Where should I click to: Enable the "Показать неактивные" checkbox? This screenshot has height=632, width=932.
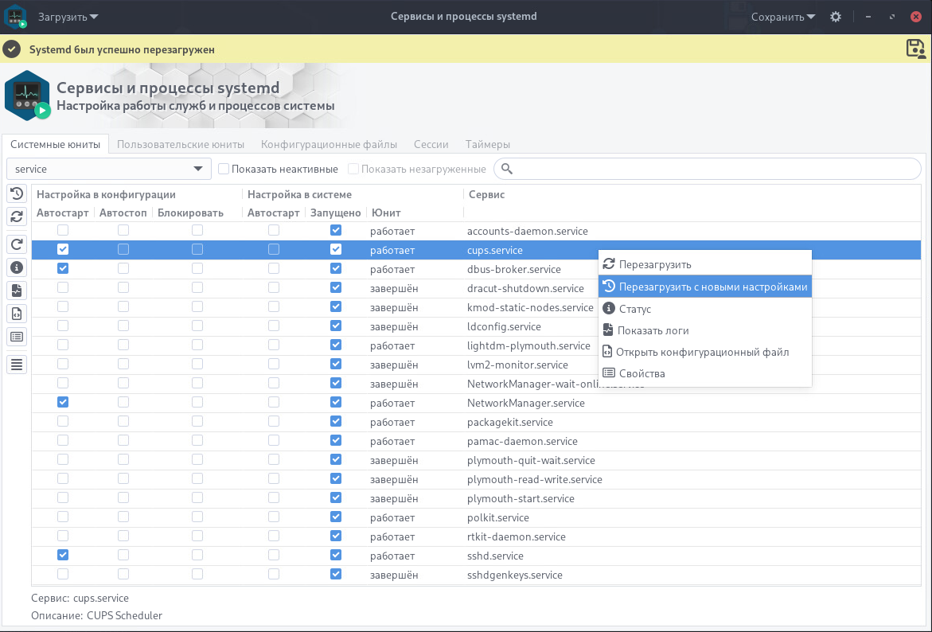coord(224,169)
